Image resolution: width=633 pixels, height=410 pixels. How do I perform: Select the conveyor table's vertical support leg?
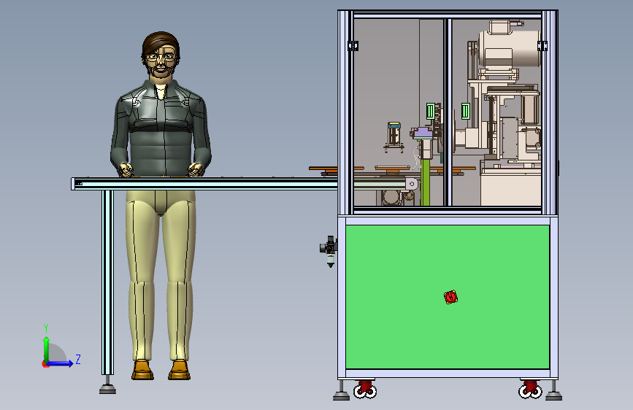click(107, 282)
